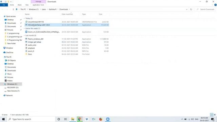Open Task View on taskbar
Viewport: 217px width, 122px height.
pos(65,119)
